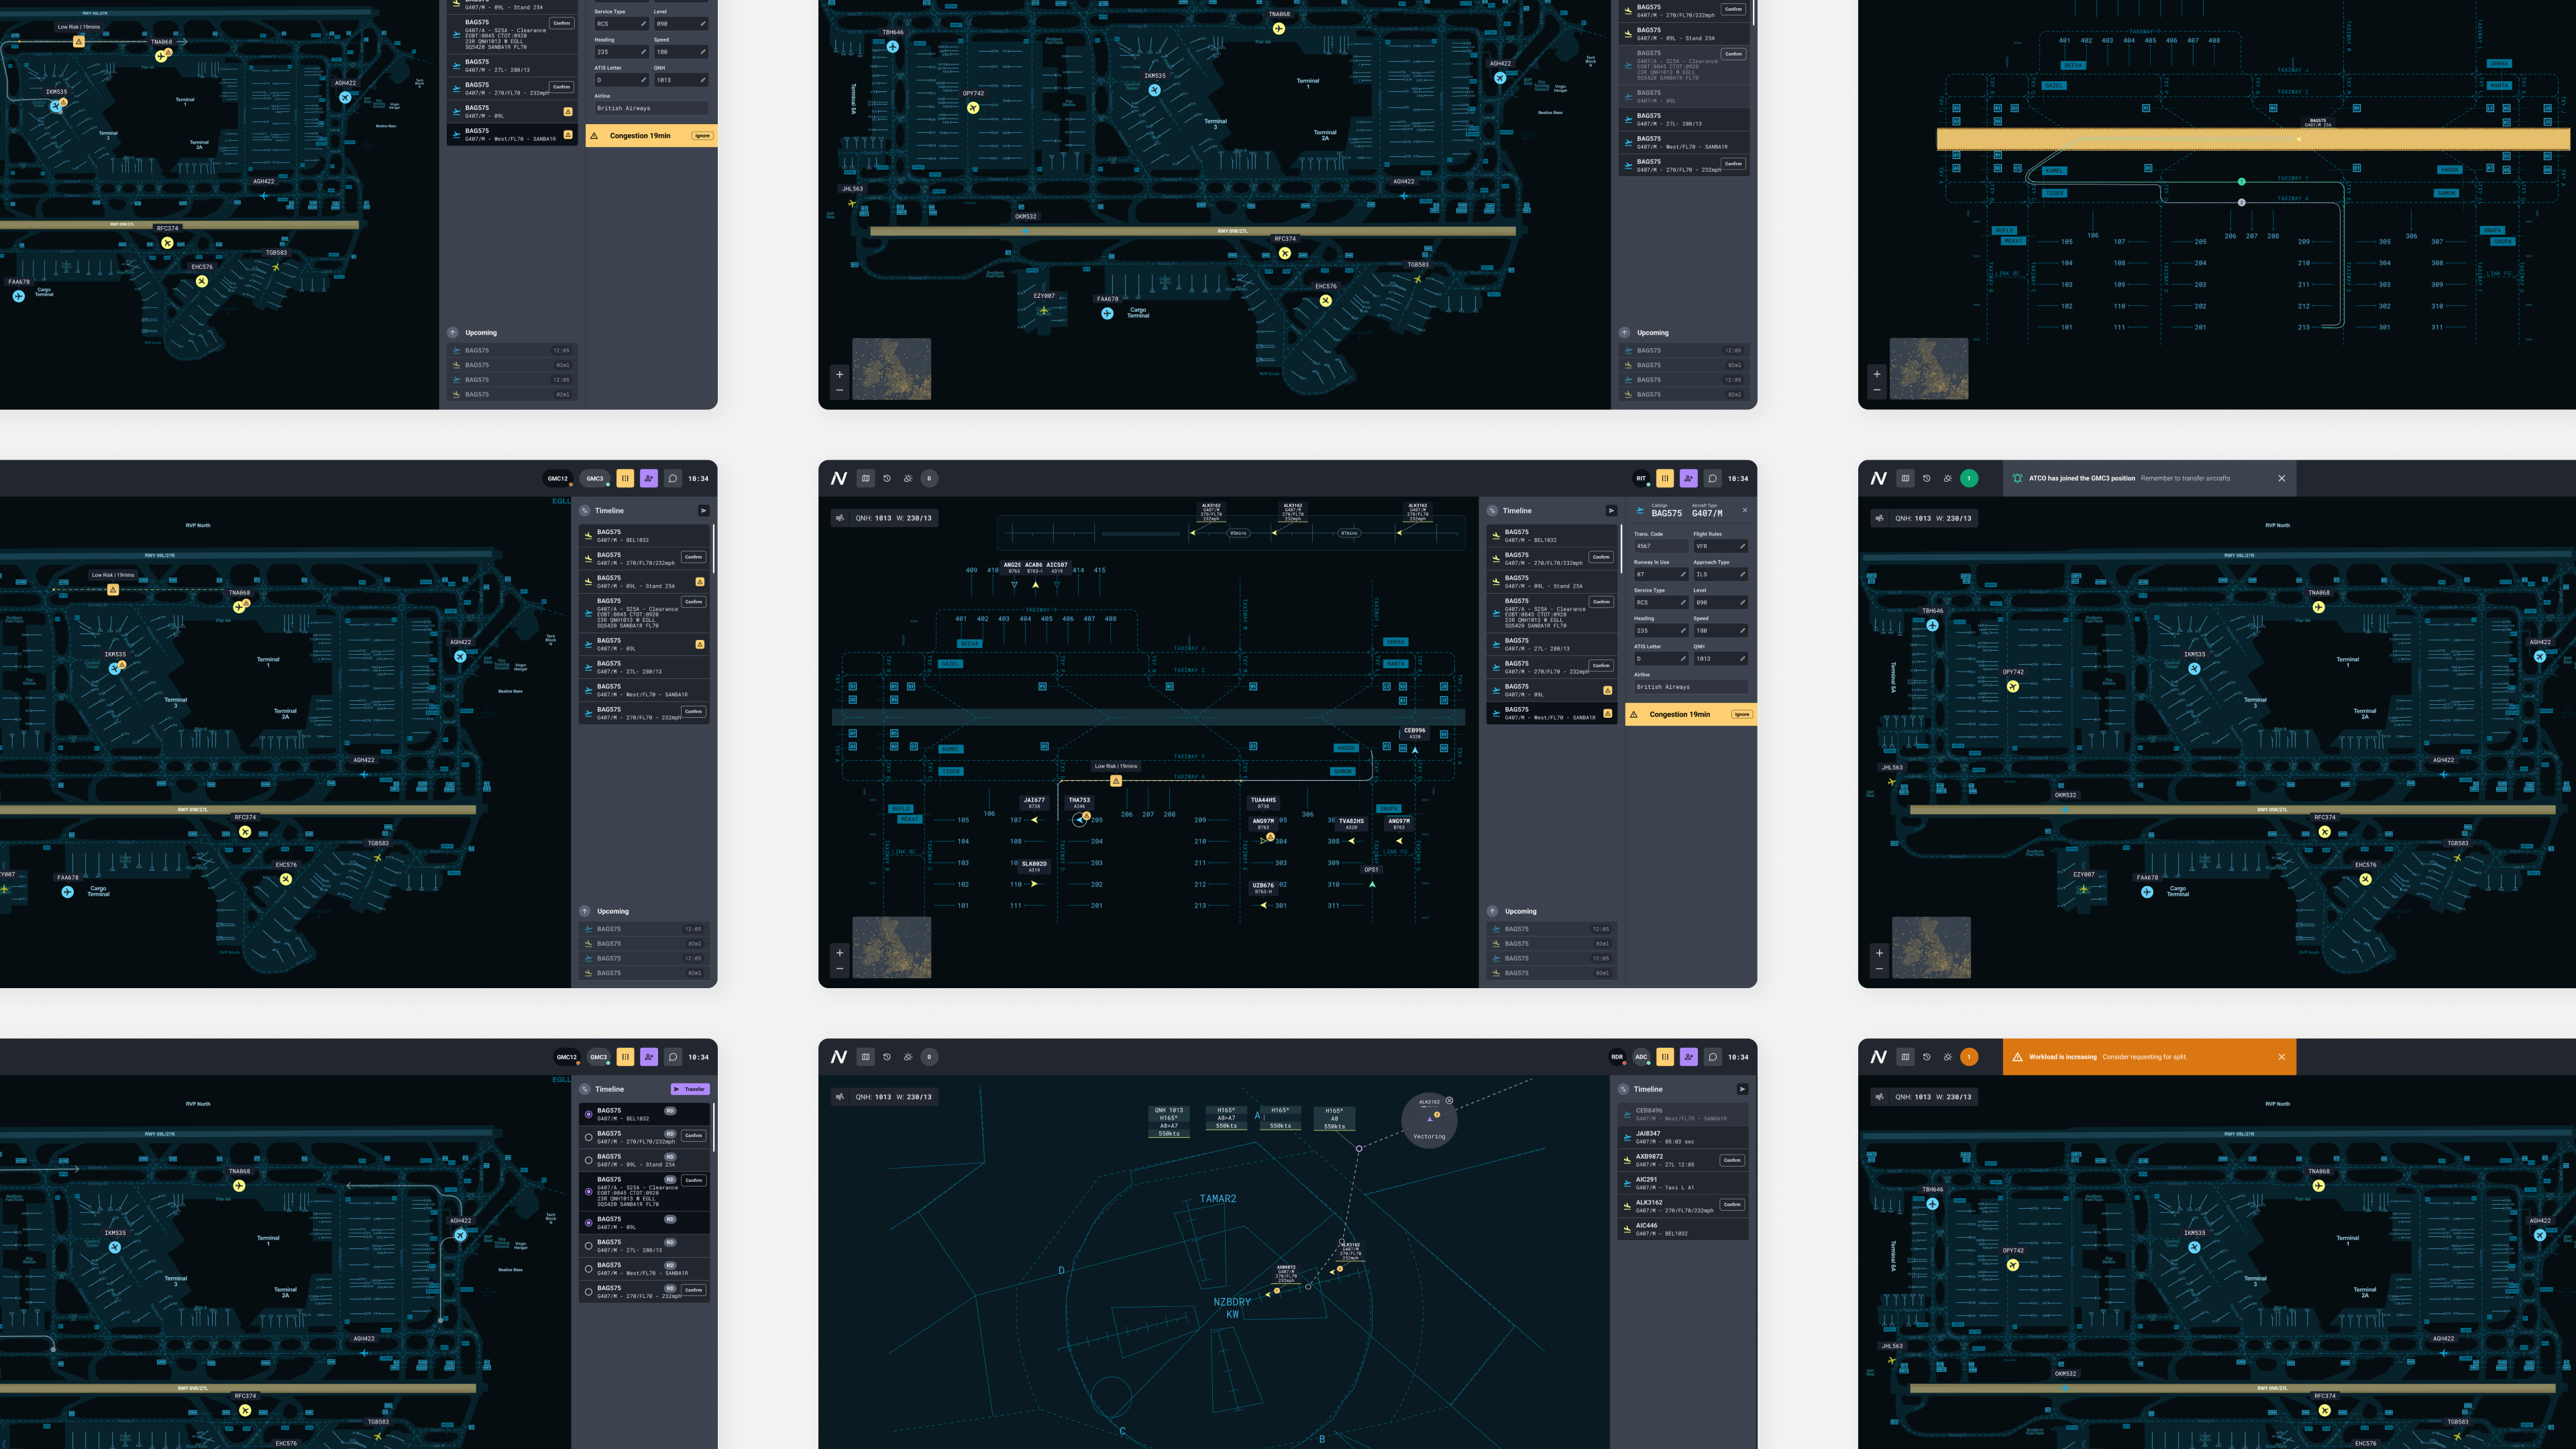
Task: Open weather sun icon in RIT screen toolbar
Action: pos(908,478)
